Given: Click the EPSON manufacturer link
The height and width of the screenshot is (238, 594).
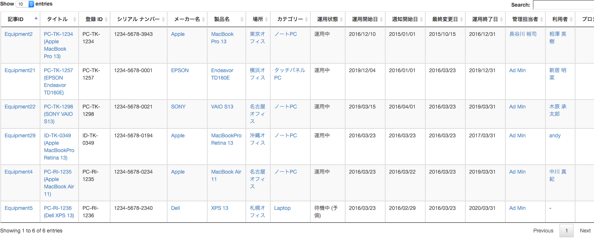Looking at the screenshot, I should pyautogui.click(x=180, y=70).
